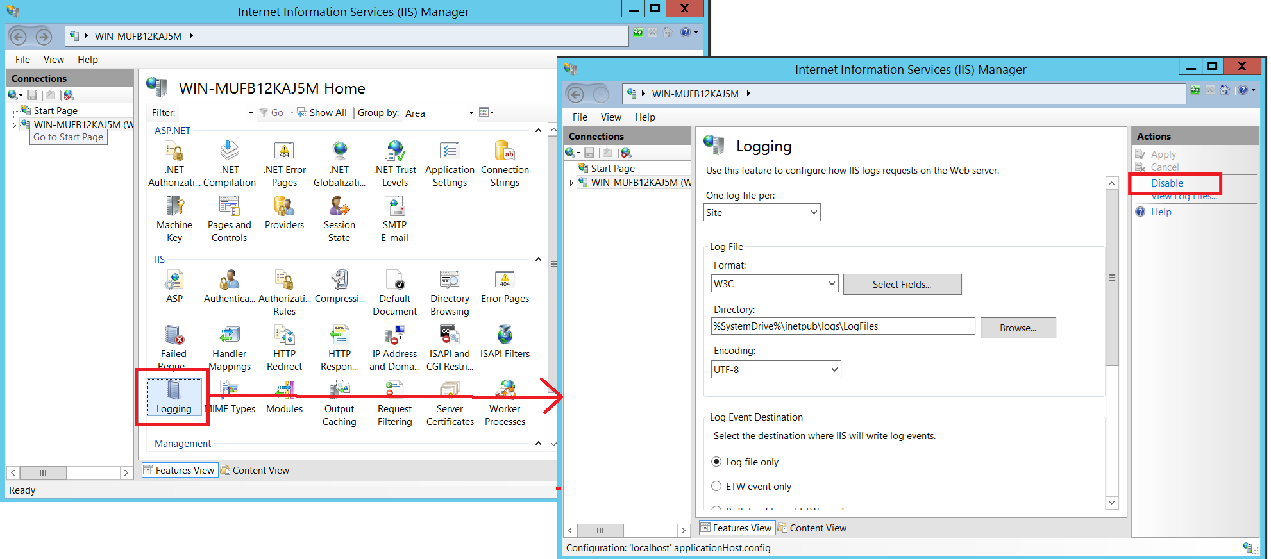Open View menu in Logging window
Screen dimensions: 1271x559
(611, 117)
